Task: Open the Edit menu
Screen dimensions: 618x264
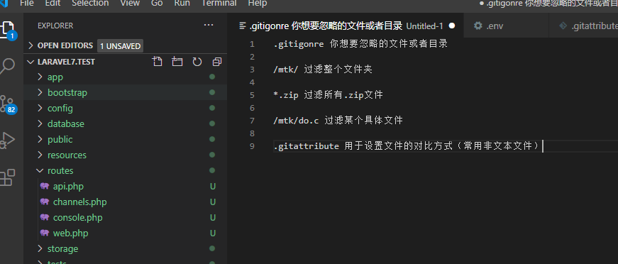Action: (x=53, y=4)
